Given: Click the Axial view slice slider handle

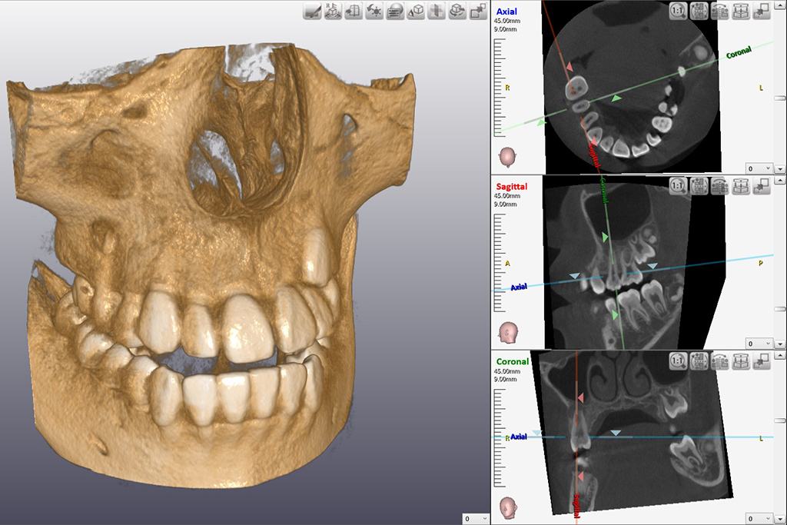Looking at the screenshot, I should point(780,75).
